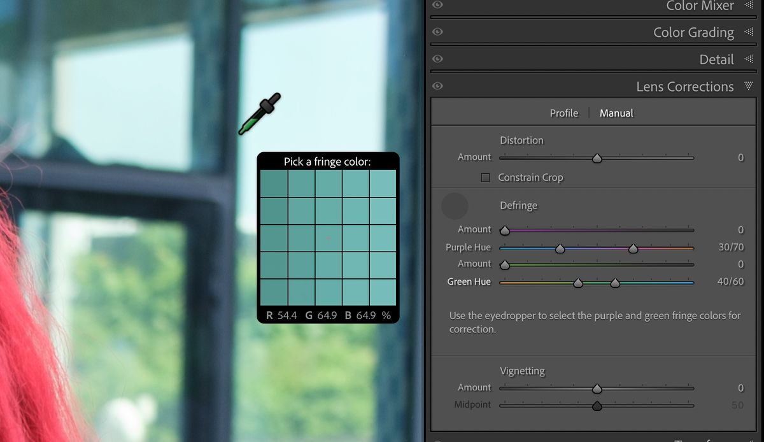Click the Purple Hue 30/70 value
The width and height of the screenshot is (764, 442).
click(x=731, y=247)
